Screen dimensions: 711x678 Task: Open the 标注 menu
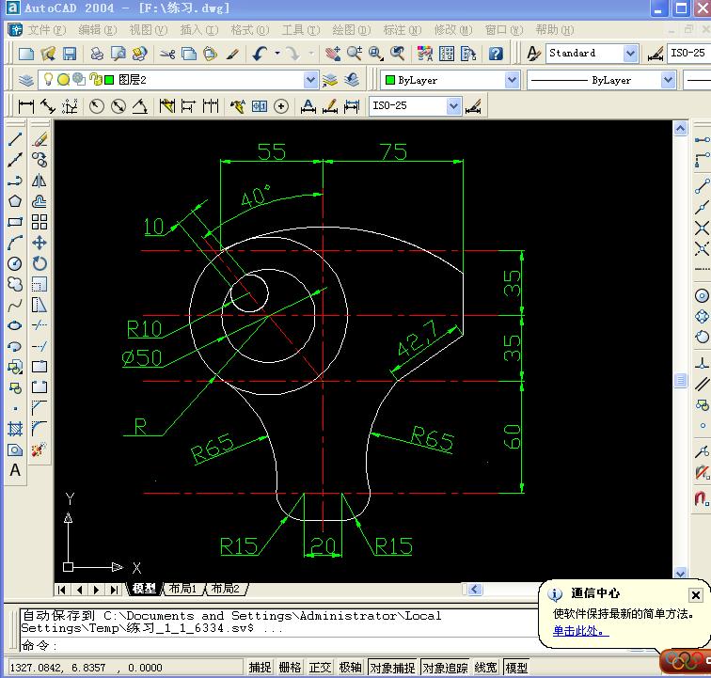click(403, 30)
